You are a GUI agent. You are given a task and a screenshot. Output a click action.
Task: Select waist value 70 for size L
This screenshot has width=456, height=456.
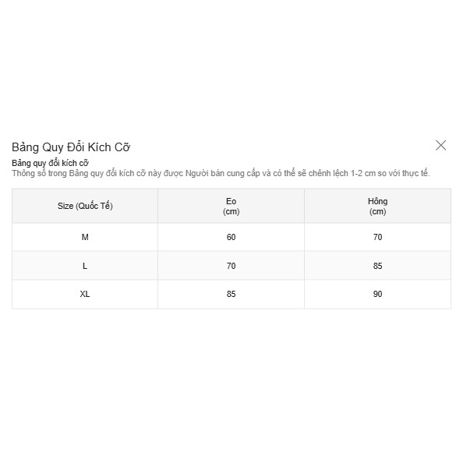(232, 266)
